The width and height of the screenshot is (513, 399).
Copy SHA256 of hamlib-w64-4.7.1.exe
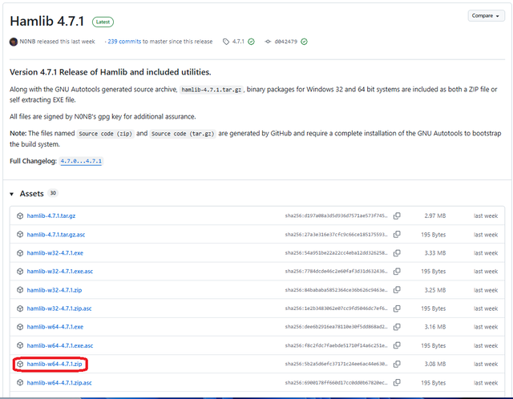[397, 327]
